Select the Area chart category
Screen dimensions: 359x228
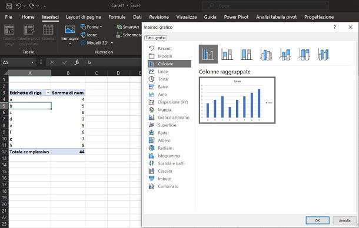[169, 95]
